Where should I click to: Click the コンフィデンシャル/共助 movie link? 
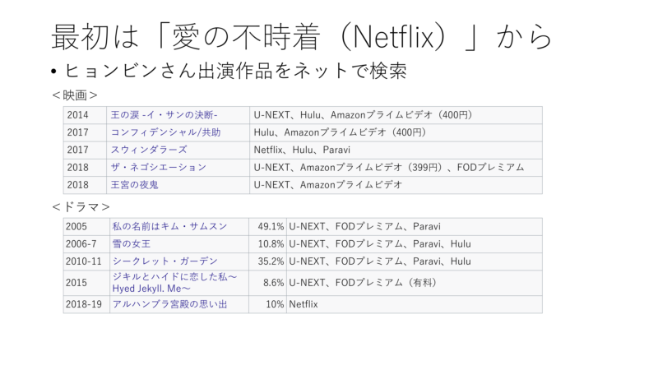click(x=165, y=132)
